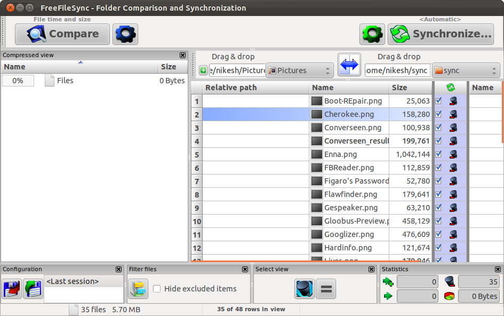Select <Last session> configuration entry
Viewport: 504px width, 316px height.
[84, 281]
